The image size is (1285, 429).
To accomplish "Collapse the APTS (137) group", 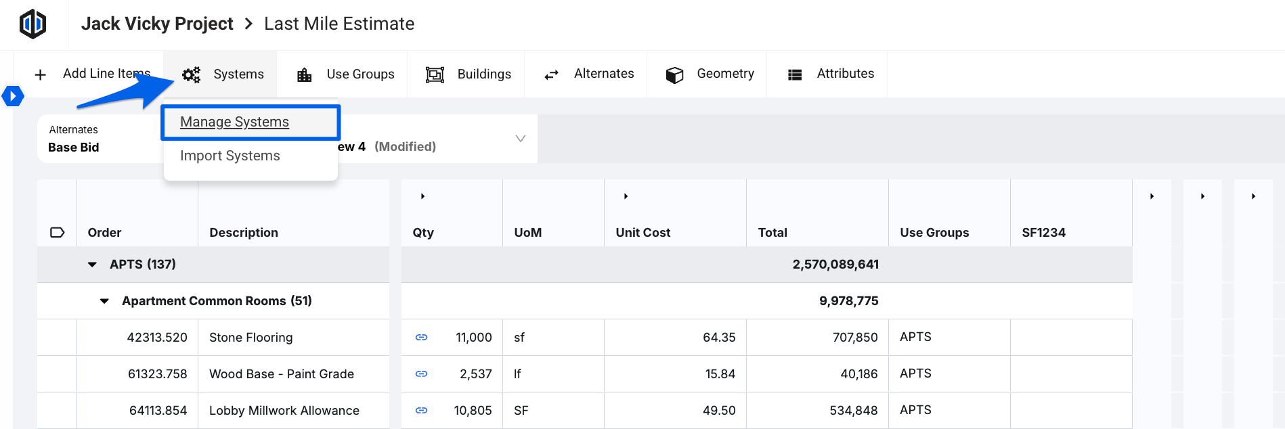I will pos(92,265).
